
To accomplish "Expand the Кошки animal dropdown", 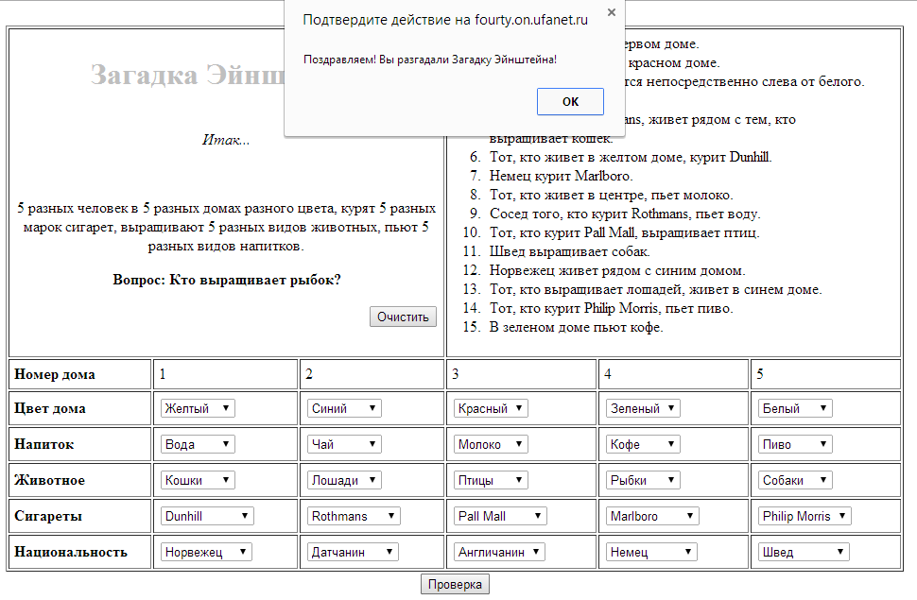I will tap(198, 480).
